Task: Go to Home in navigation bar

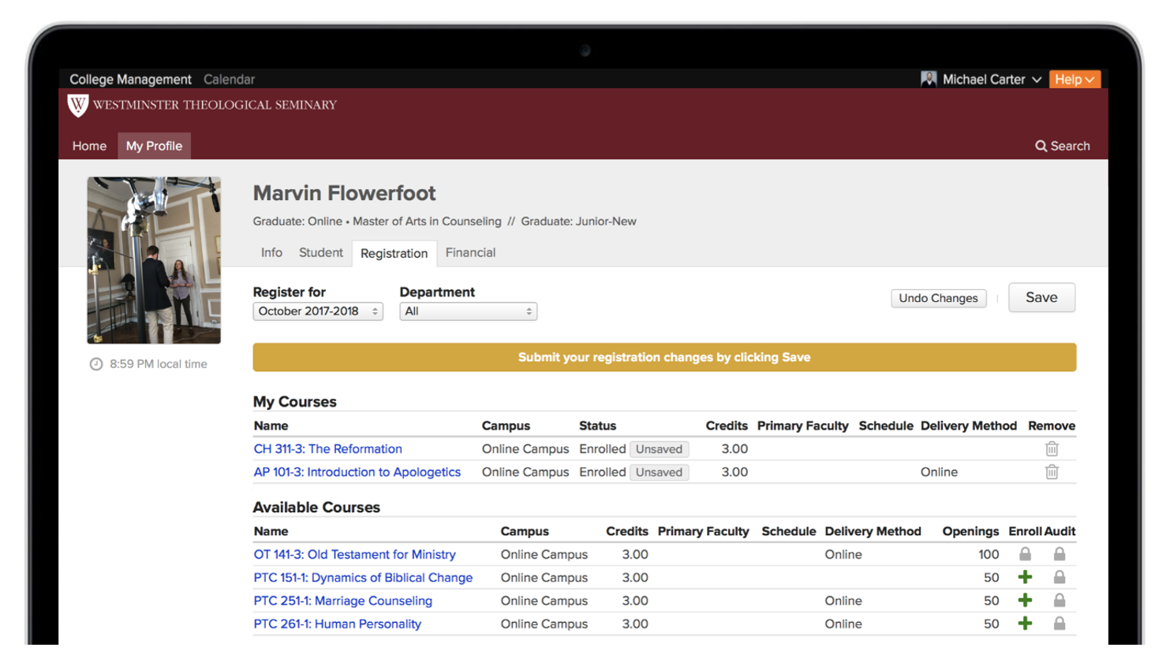Action: tap(89, 146)
